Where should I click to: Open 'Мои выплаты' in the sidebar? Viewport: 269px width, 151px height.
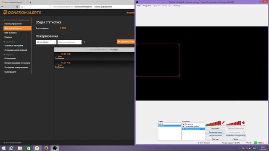(11, 33)
